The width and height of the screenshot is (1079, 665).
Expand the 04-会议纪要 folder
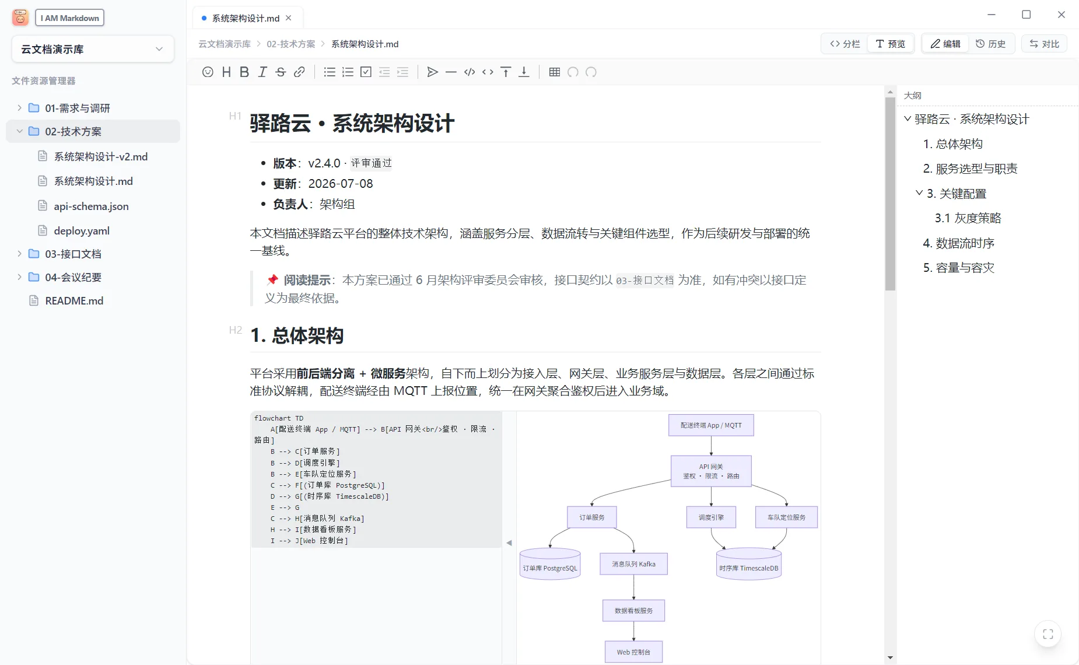(19, 277)
